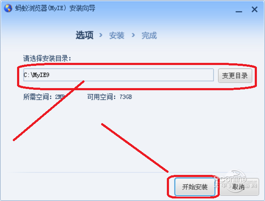Focus the install path field showing C:\MyIE9
This screenshot has width=265, height=201.
119,75
